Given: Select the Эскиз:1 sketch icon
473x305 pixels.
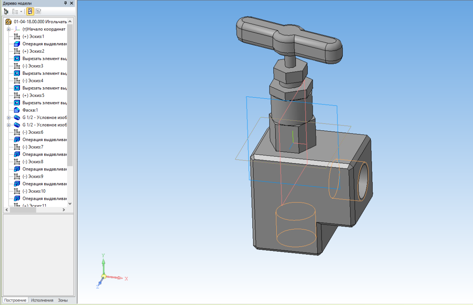Looking at the screenshot, I should [16, 37].
